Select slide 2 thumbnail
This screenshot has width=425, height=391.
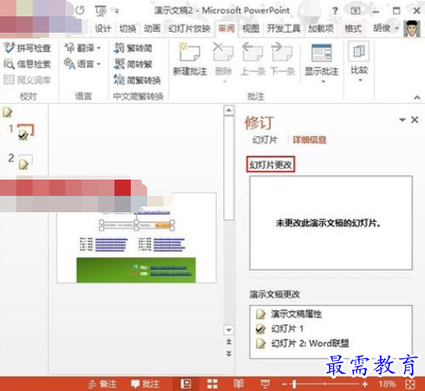click(25, 162)
